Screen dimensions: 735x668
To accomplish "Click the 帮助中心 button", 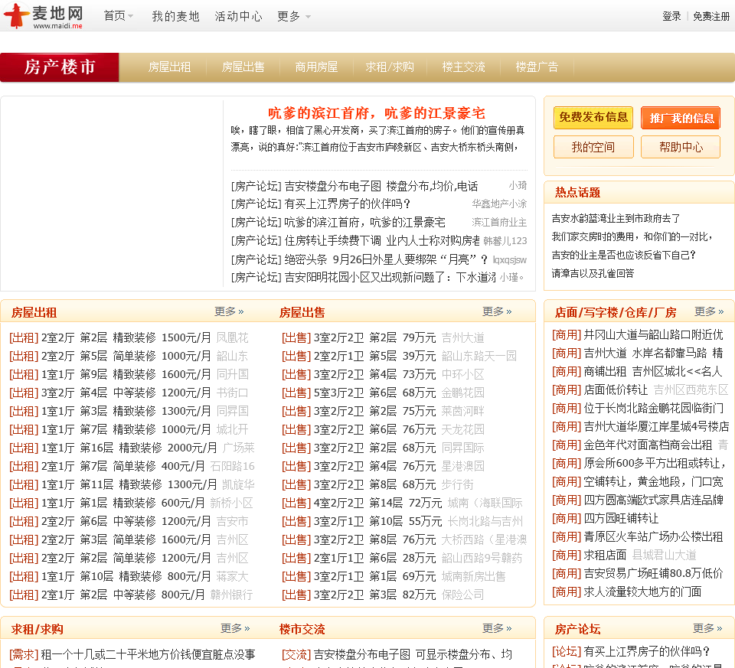I will (x=681, y=147).
